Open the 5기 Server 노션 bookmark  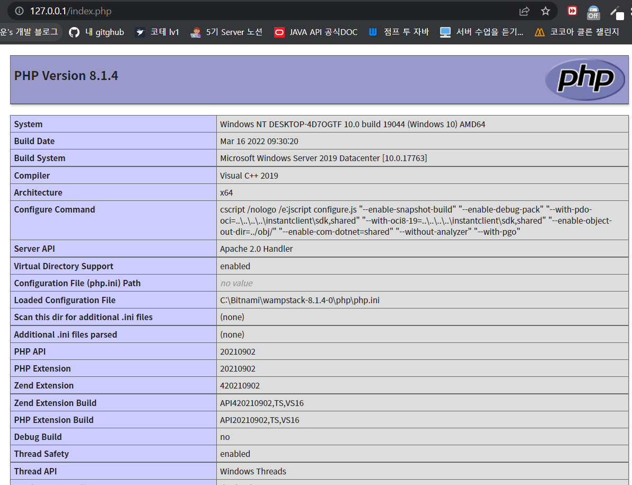226,32
